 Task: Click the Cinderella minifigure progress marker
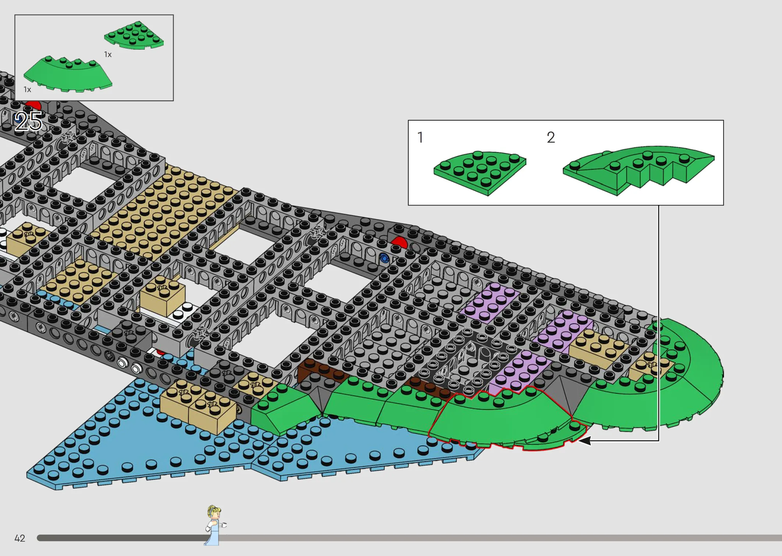pyautogui.click(x=215, y=525)
